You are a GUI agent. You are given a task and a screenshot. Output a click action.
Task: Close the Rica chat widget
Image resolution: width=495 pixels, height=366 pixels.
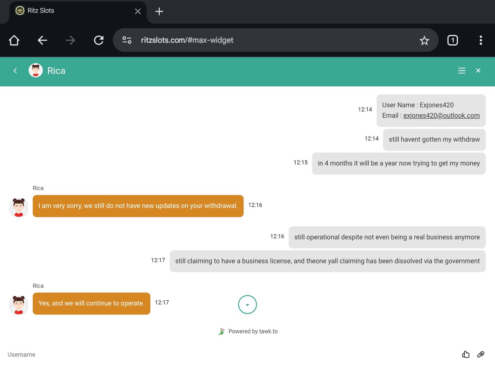478,71
